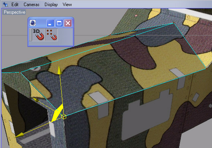The height and width of the screenshot is (148, 212).
Task: Grab the vertical yellow axis arrow tip
Action: [59, 70]
